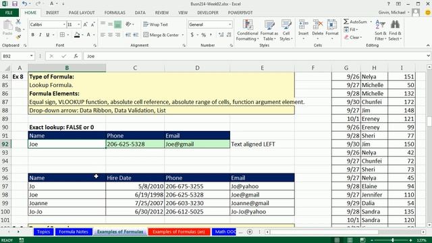Switch to the POWERPIVOT ribbon tab

240,13
